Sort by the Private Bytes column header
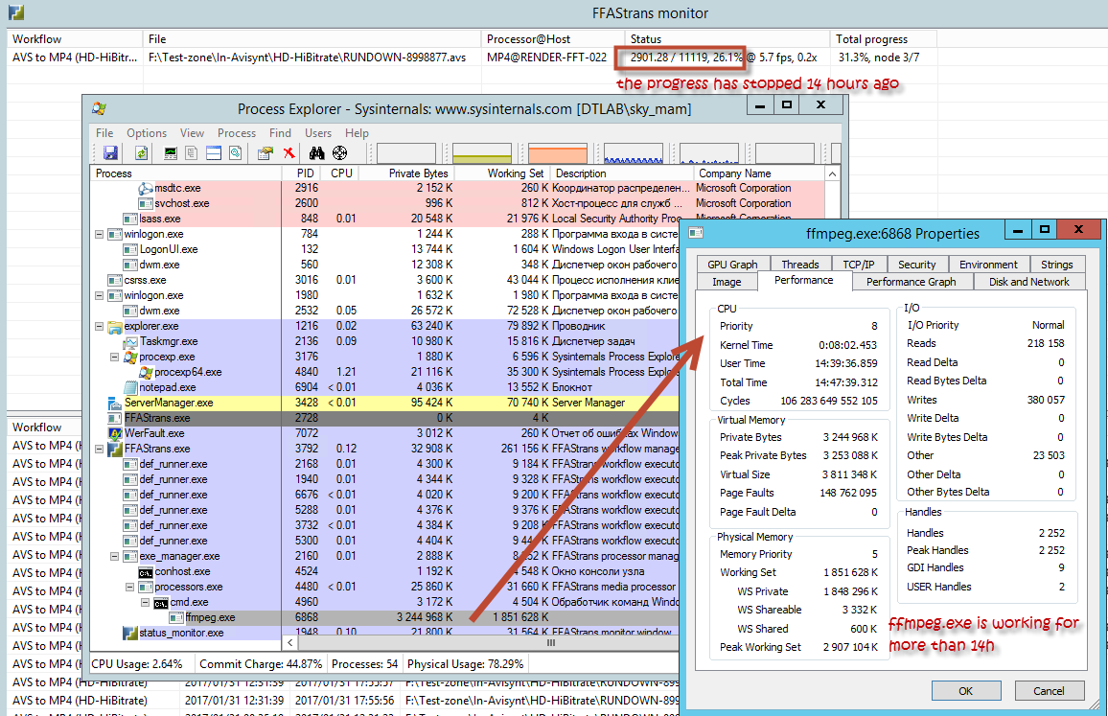Viewport: 1108px width, 716px height. pos(406,173)
